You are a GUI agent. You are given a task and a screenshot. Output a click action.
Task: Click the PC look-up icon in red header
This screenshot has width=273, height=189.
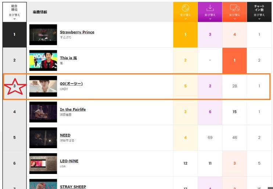tap(235, 8)
